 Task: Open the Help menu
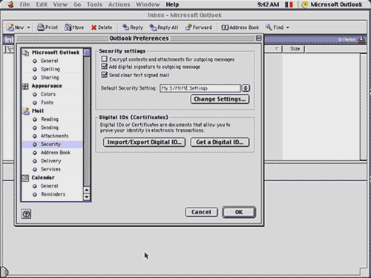(x=172, y=4)
